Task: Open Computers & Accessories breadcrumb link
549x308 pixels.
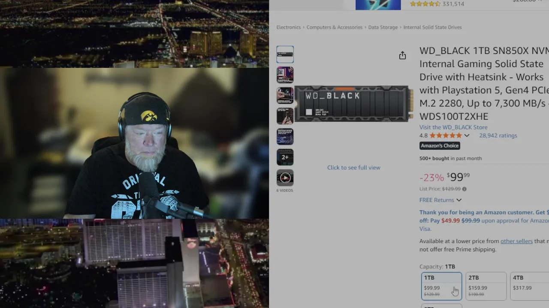Action: point(334,27)
